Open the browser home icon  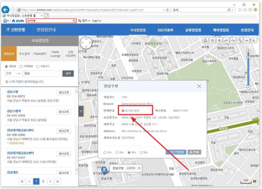pyautogui.click(x=240, y=10)
